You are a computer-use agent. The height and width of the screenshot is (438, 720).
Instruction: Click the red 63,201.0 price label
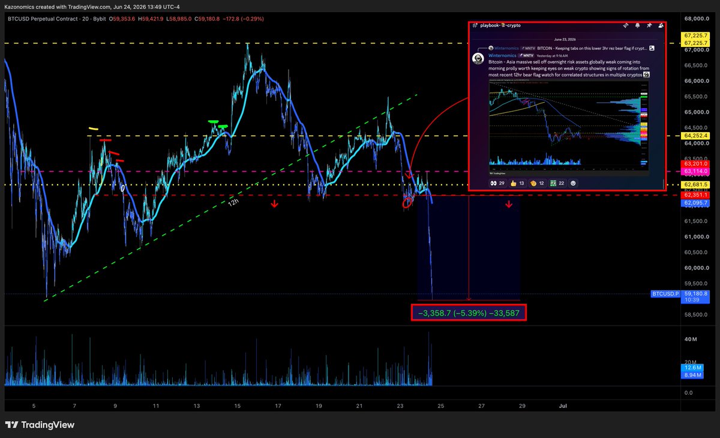coord(696,163)
